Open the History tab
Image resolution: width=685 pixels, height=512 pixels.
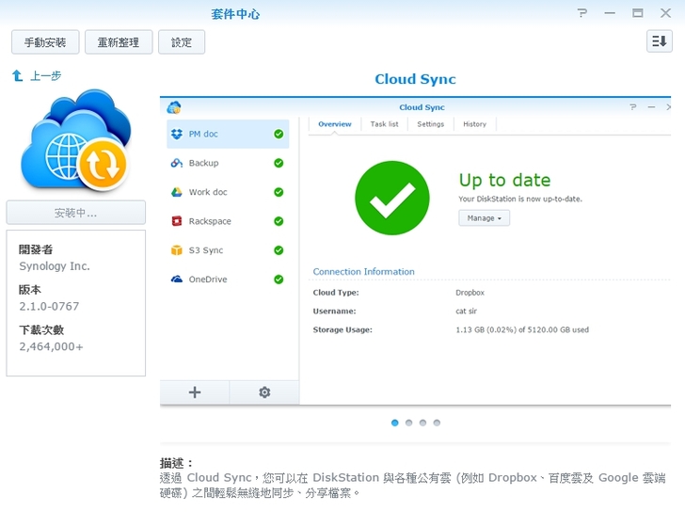pos(475,124)
